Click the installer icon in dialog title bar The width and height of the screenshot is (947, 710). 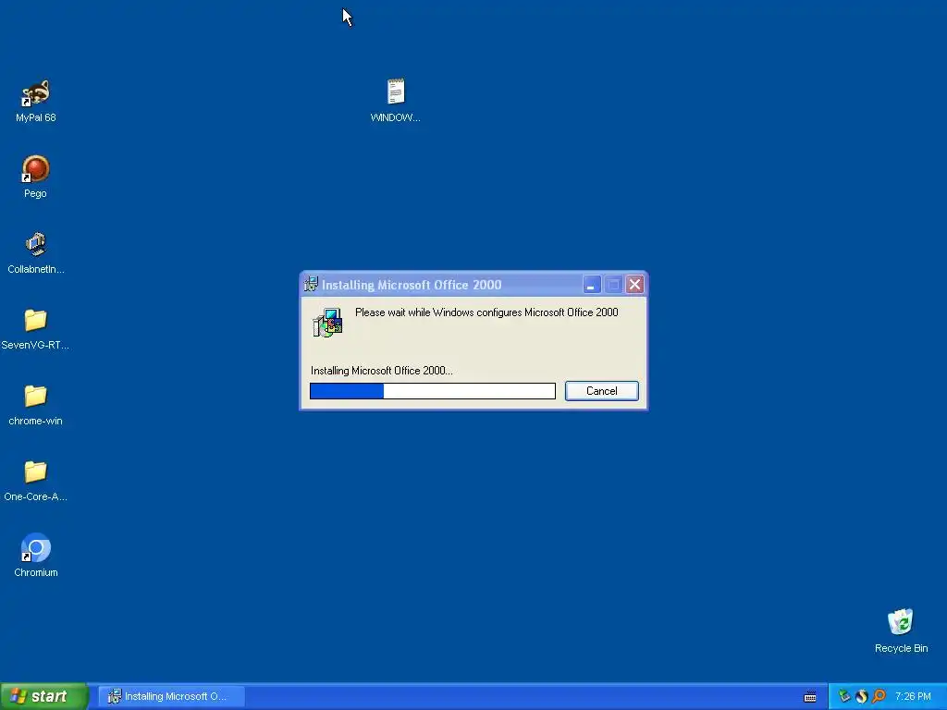click(x=311, y=285)
